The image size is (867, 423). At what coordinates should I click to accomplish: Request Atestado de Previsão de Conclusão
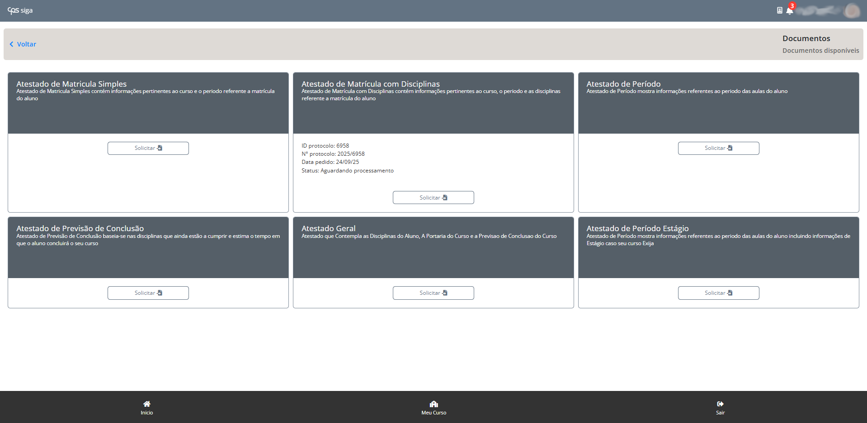tap(148, 293)
